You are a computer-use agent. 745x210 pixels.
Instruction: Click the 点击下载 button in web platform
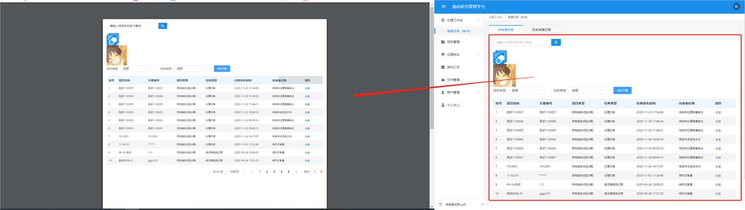(622, 90)
